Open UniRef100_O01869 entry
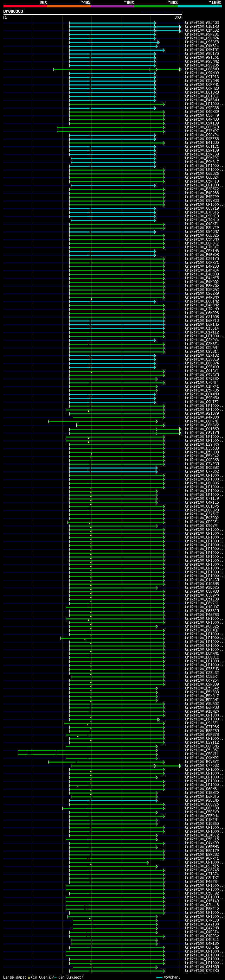Image resolution: width=225 pixels, height=980 pixels. coord(202,429)
